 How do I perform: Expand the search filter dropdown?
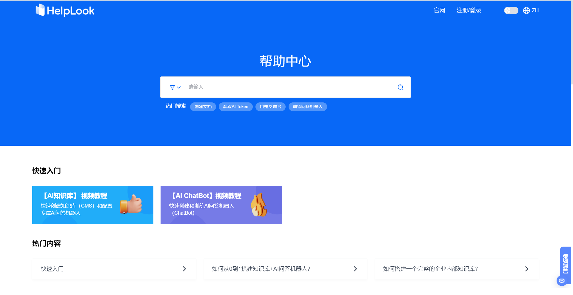click(x=175, y=87)
